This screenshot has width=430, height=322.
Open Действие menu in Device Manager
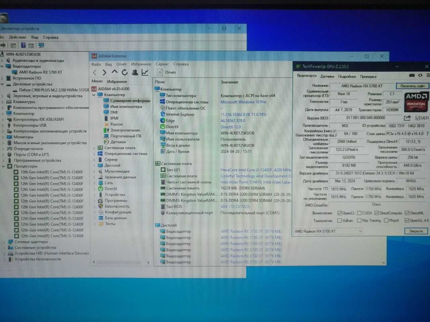tap(17, 37)
